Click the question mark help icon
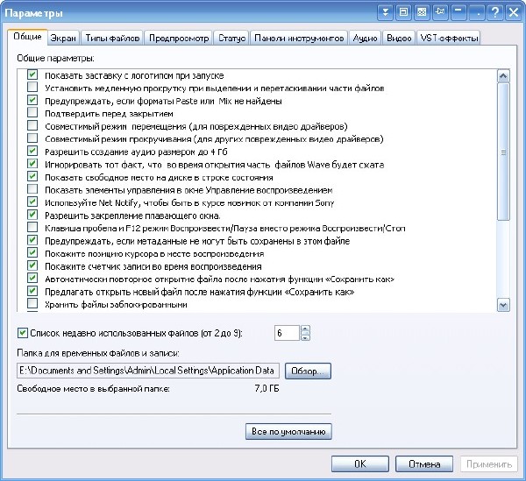The width and height of the screenshot is (526, 481). click(x=494, y=13)
